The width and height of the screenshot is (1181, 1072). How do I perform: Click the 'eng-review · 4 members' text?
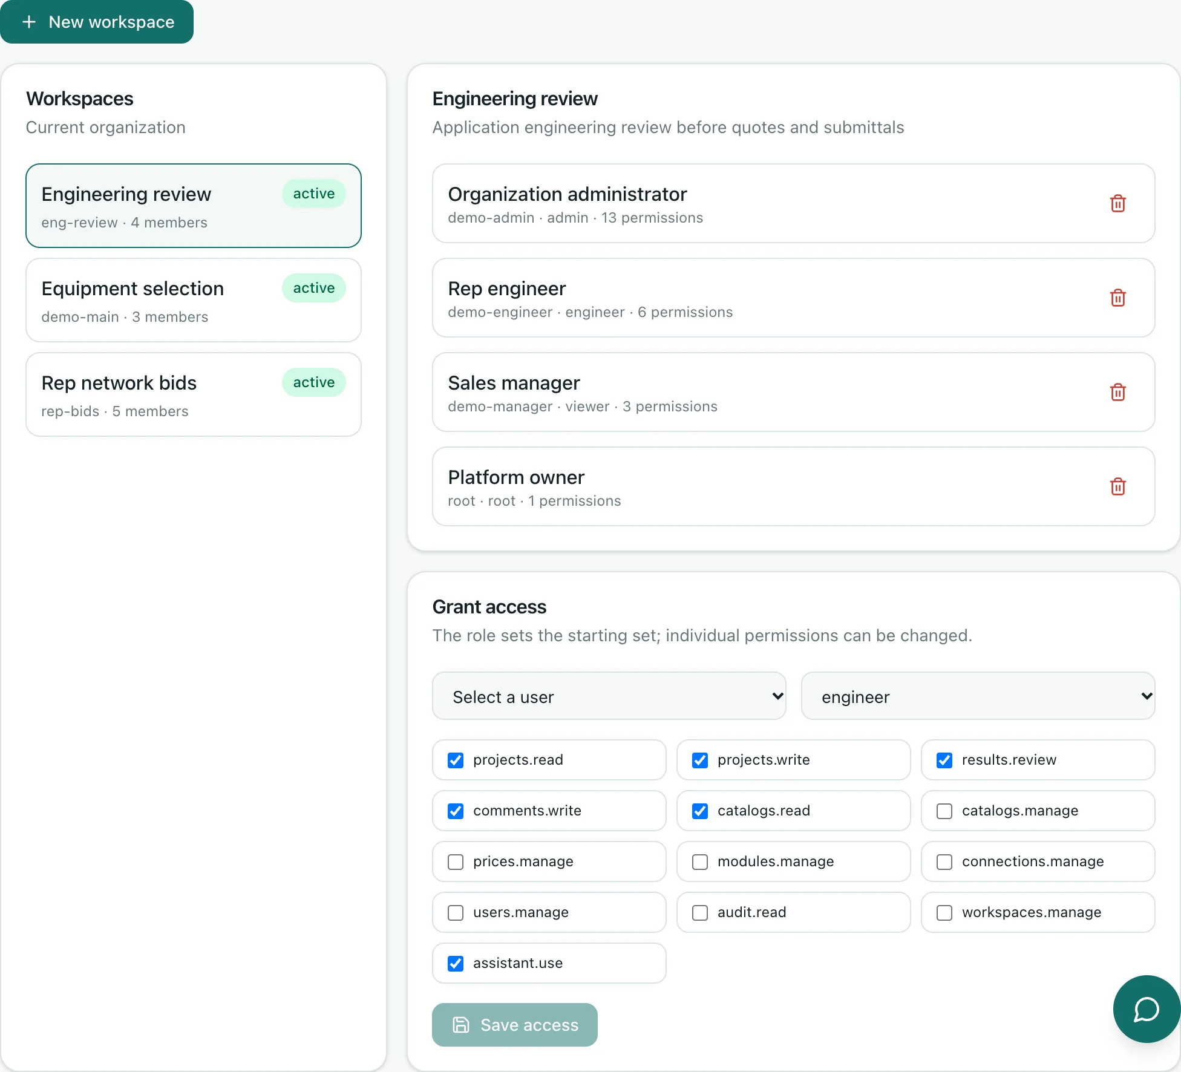pyautogui.click(x=124, y=223)
